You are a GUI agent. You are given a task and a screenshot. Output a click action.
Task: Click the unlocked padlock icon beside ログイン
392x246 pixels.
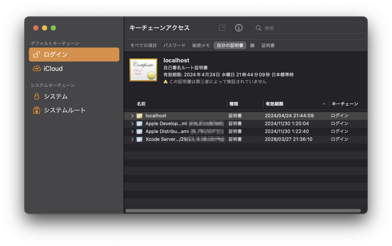coord(37,54)
